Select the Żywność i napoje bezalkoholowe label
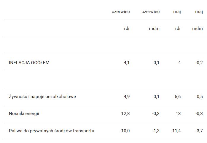Viewport: 207px width, 143px height. click(x=42, y=97)
